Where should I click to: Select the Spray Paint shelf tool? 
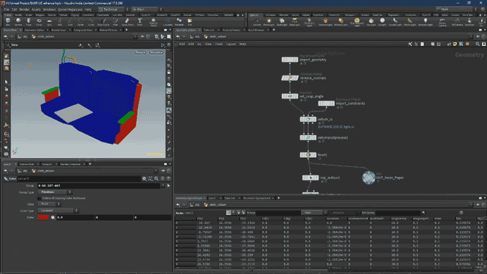128,21
